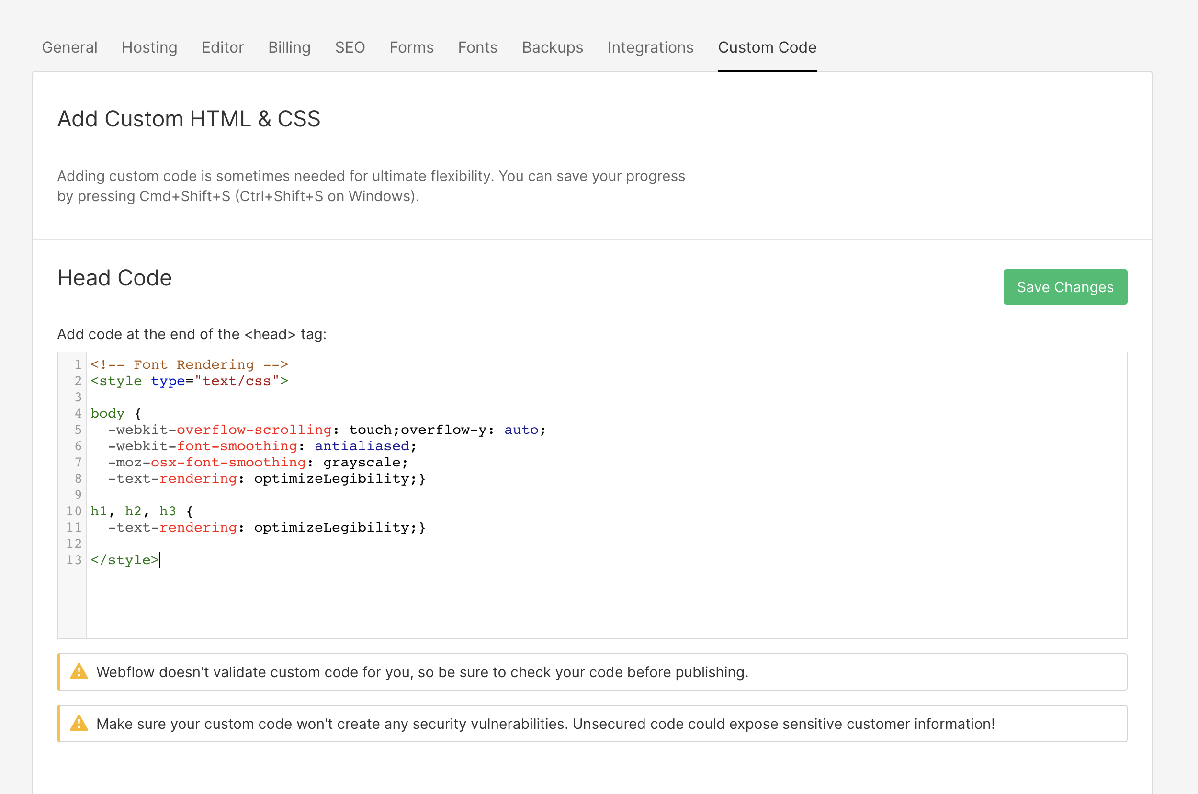The height and width of the screenshot is (794, 1198).
Task: Select the Custom Code tab
Action: tap(767, 47)
